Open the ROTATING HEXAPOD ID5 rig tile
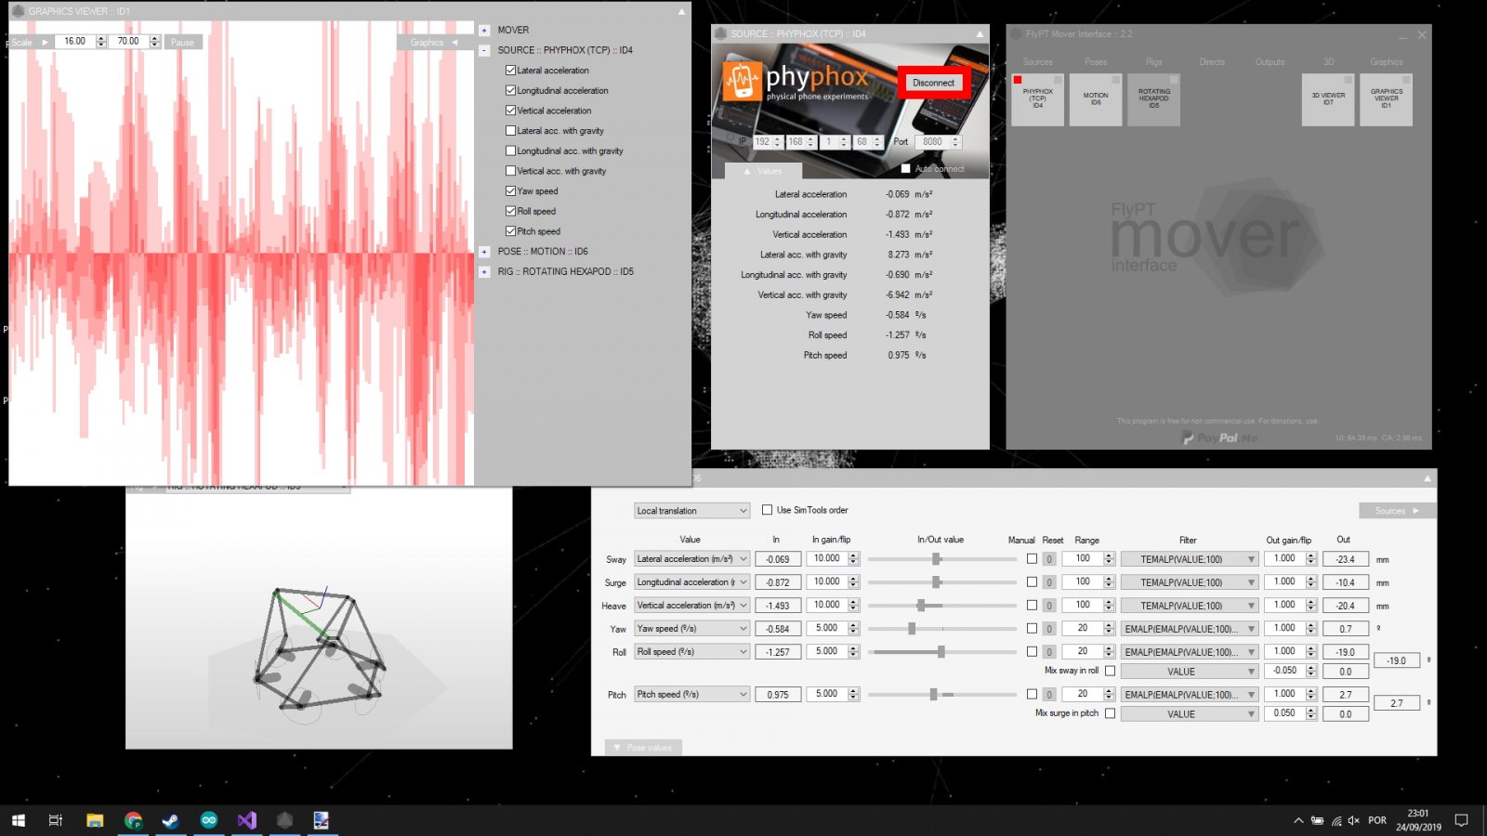Viewport: 1487px width, 836px height. (x=1153, y=99)
